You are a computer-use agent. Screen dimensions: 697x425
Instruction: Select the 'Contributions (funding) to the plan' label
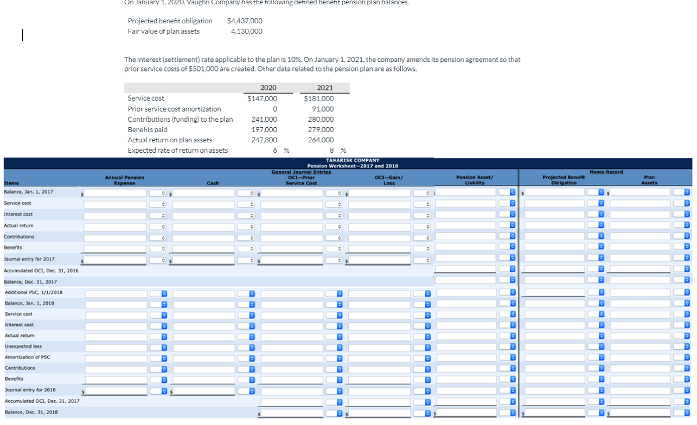[180, 119]
